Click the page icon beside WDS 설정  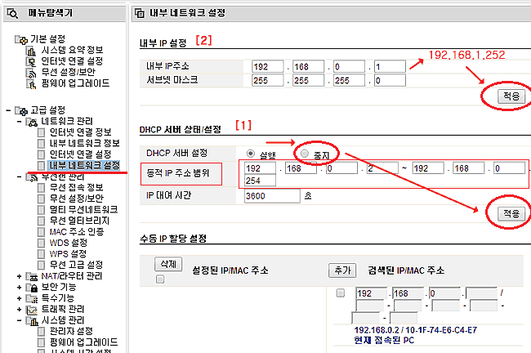[42, 244]
